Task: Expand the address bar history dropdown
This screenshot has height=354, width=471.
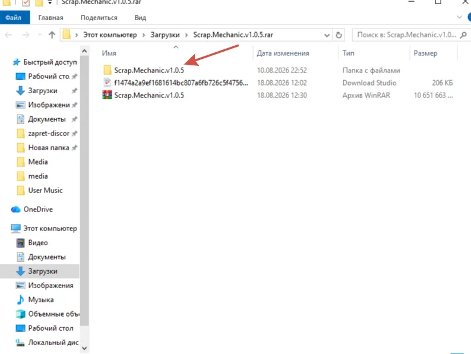Action: 327,35
